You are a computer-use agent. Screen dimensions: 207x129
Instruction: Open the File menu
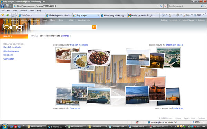click(3, 11)
